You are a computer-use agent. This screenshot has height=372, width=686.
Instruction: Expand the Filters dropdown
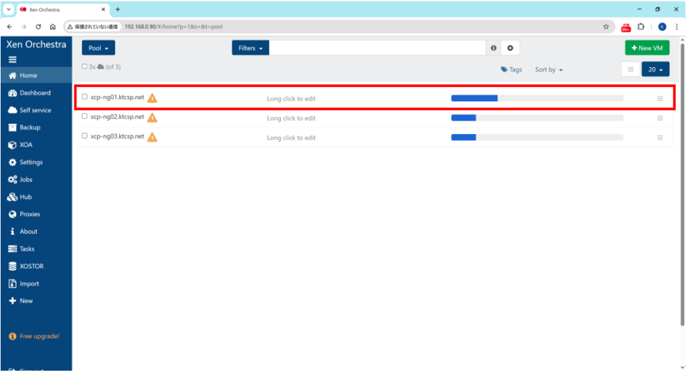click(x=251, y=48)
